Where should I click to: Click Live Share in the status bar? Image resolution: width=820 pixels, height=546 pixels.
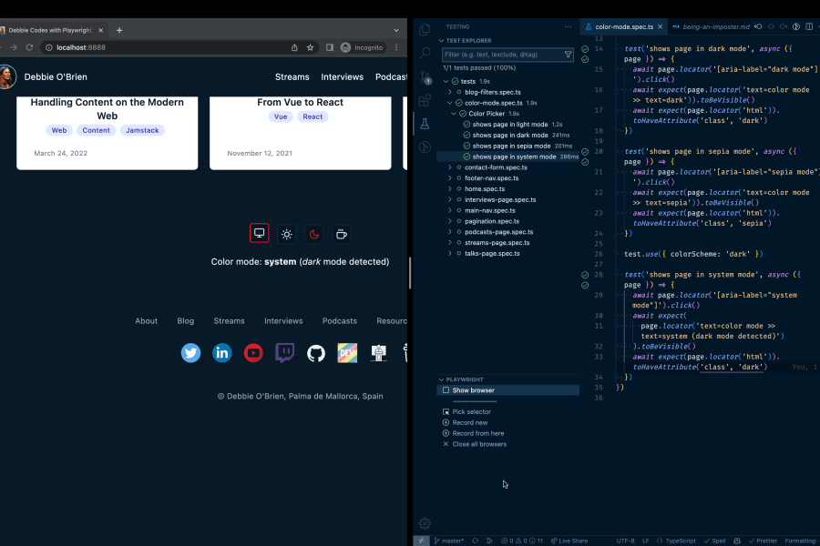pyautogui.click(x=569, y=541)
